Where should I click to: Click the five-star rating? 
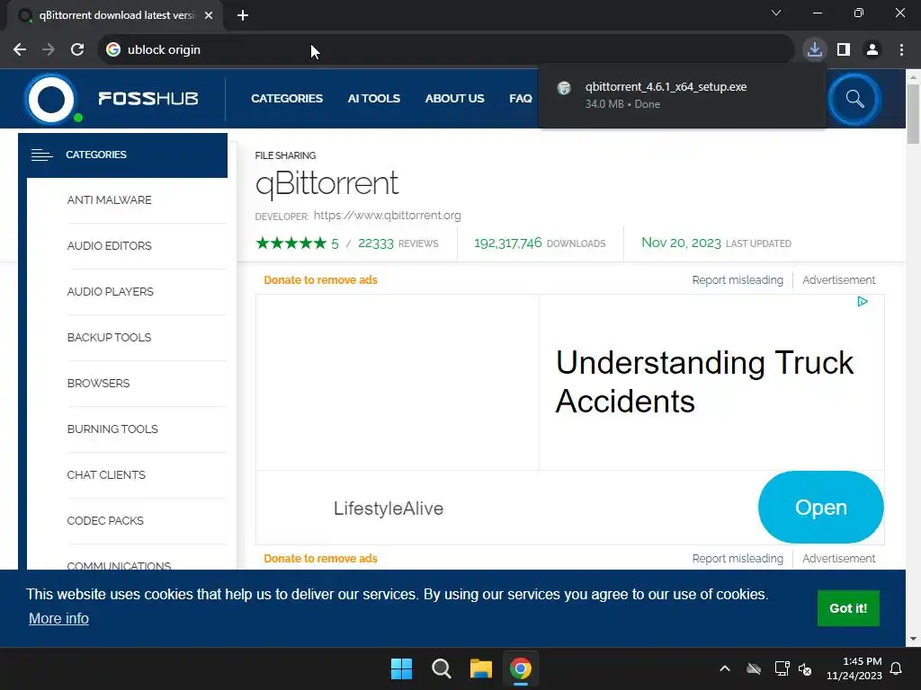(x=291, y=243)
